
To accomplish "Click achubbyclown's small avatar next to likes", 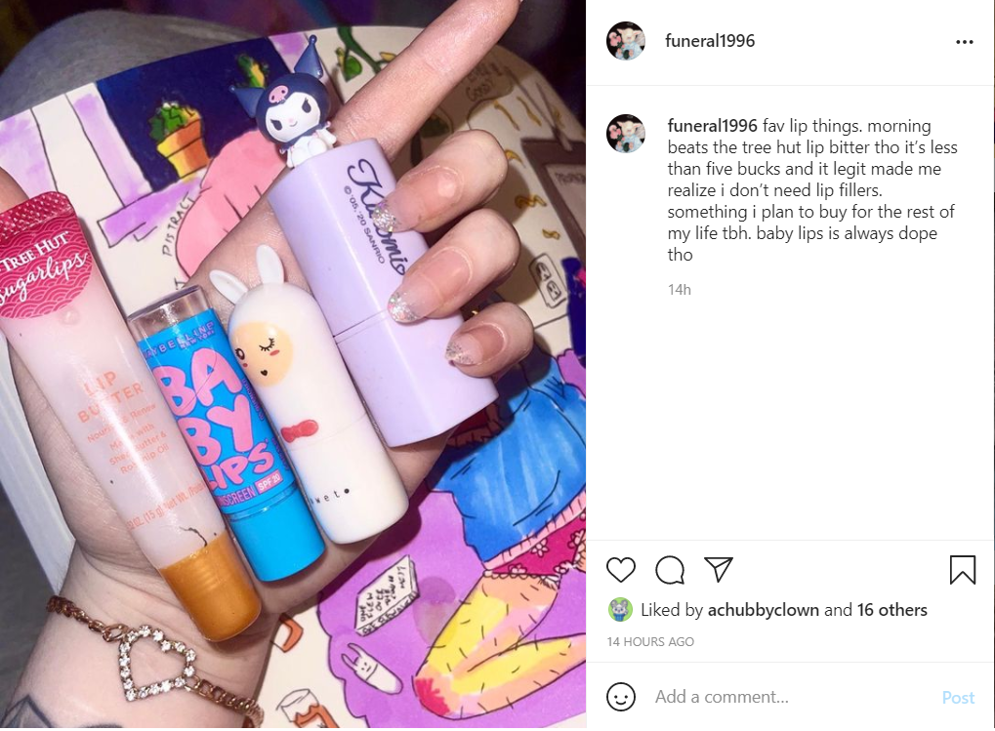I will (x=620, y=610).
